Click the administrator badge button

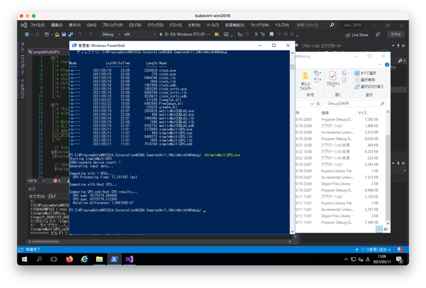click(395, 34)
